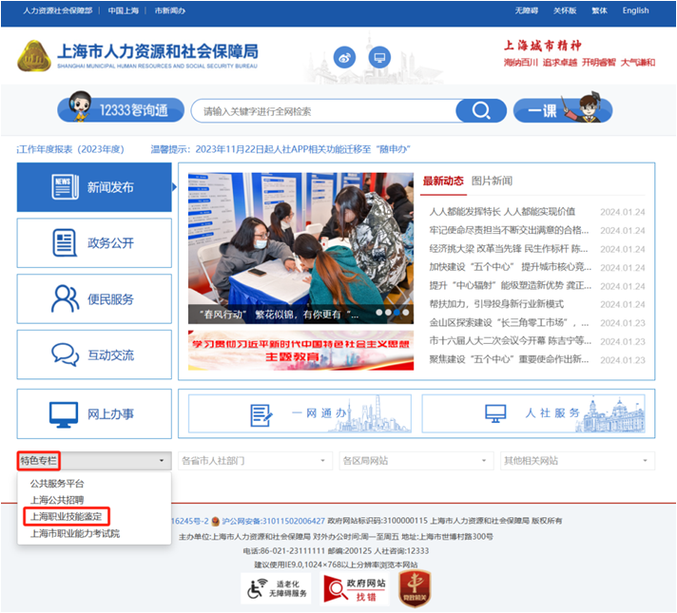This screenshot has height=613, width=677.
Task: Expand the 各省市人社部门 dropdown
Action: click(x=255, y=461)
